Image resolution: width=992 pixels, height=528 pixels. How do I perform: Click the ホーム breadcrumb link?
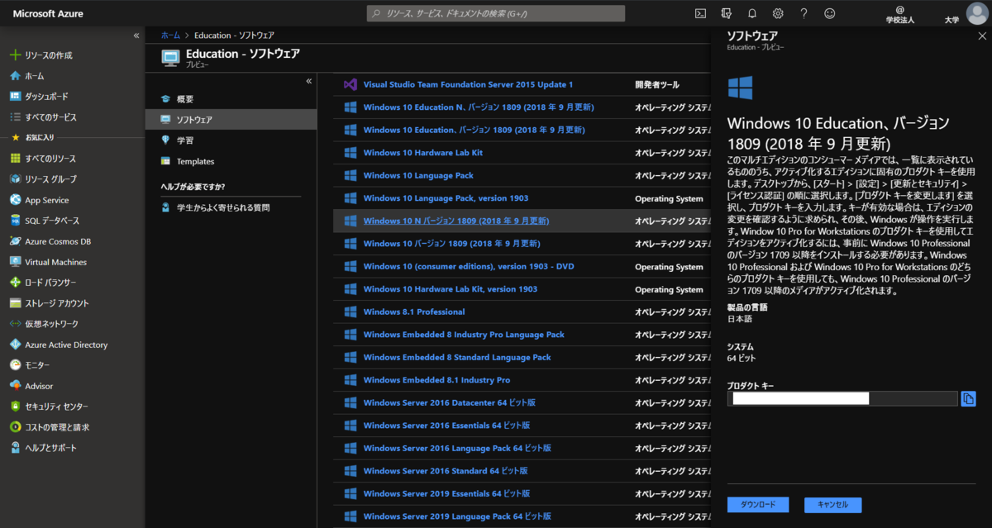(x=170, y=36)
